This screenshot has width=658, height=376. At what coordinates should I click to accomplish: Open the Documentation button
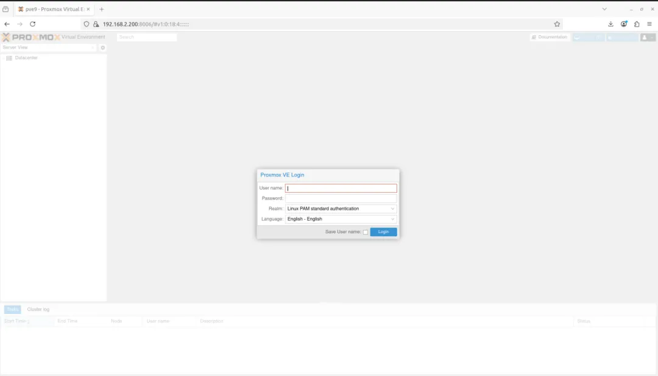[550, 37]
